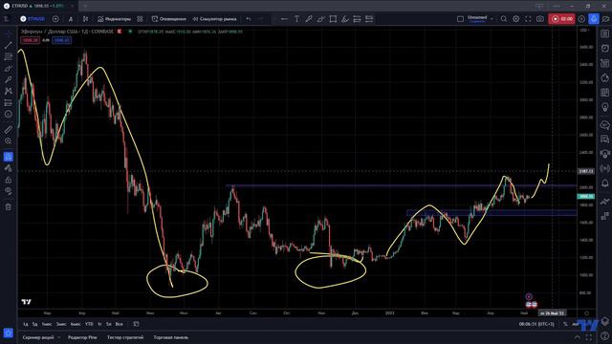This screenshot has height=344, width=612.
Task: Open the ideas lightbulb panel
Action: click(x=605, y=108)
